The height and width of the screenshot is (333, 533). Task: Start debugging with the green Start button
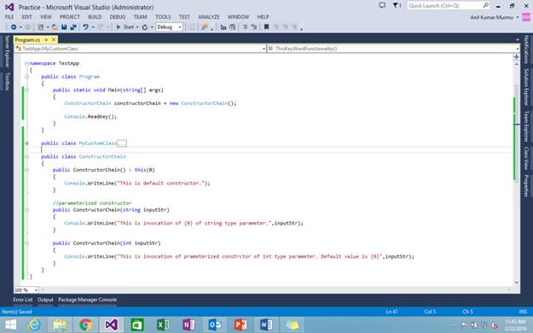[125, 27]
